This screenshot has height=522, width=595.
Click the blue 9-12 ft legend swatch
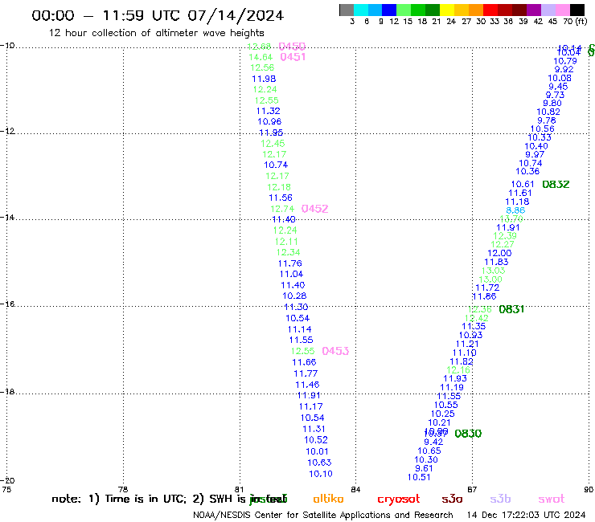(x=389, y=10)
